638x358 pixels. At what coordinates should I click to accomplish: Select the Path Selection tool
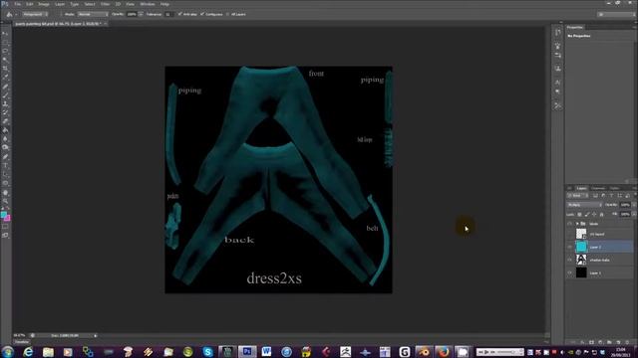coord(5,175)
